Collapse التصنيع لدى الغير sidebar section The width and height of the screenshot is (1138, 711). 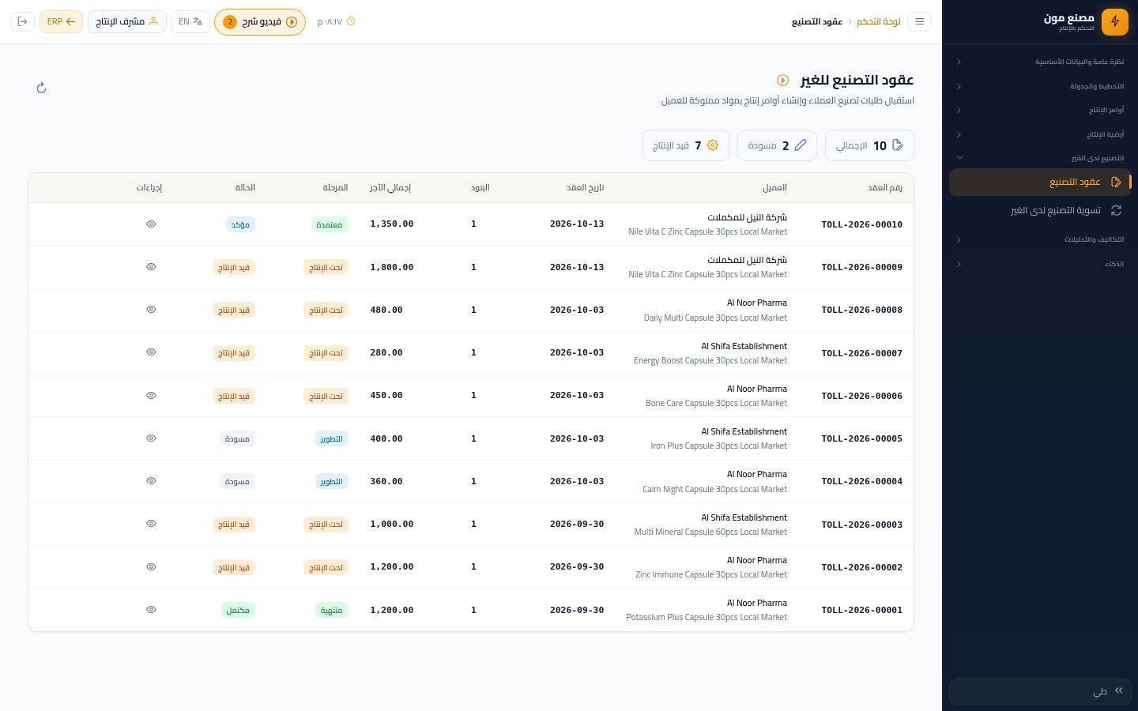click(1040, 158)
